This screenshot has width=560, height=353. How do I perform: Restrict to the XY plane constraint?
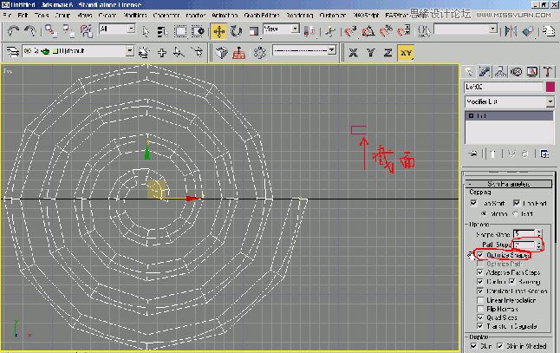point(406,52)
